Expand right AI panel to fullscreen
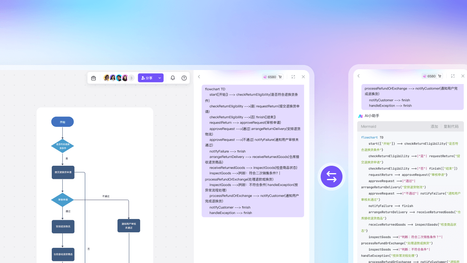The image size is (467, 263). click(453, 76)
